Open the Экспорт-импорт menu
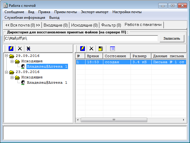 pos(95,12)
